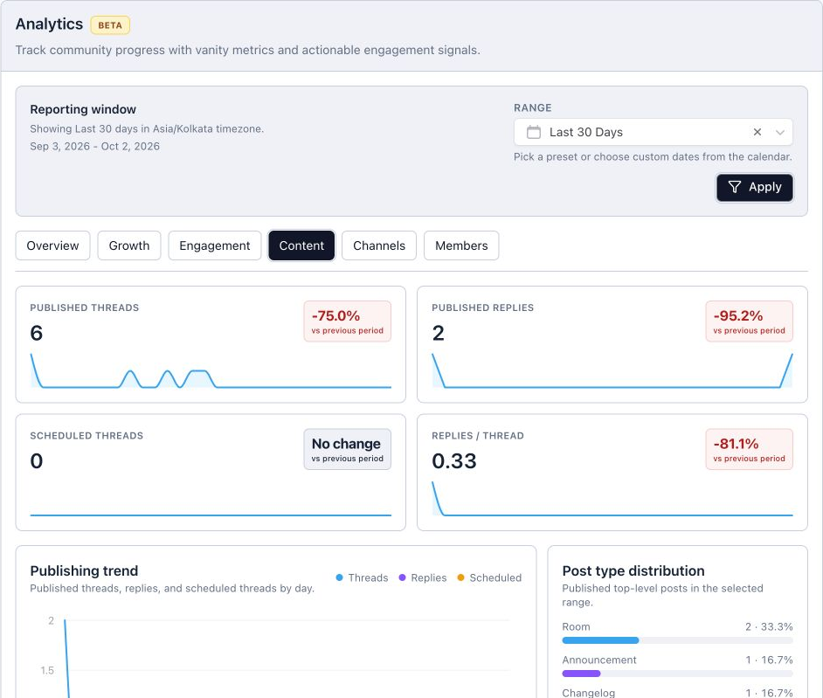Click the Announcement distribution progress bar
The image size is (823, 698).
point(677,674)
